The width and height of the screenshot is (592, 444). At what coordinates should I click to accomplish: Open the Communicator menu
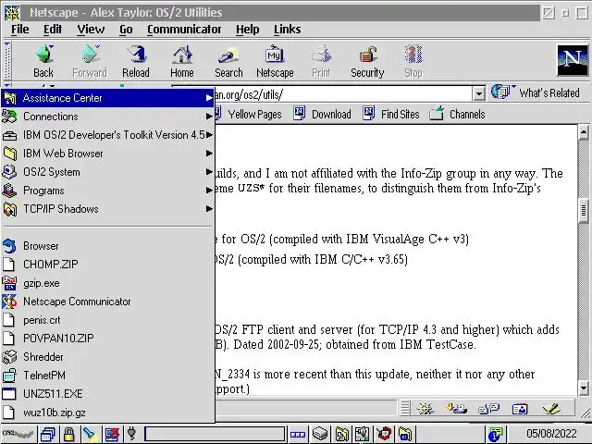(184, 29)
